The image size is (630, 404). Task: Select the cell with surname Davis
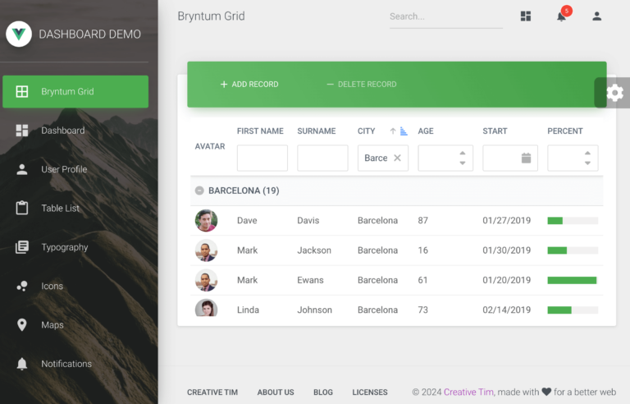click(308, 221)
